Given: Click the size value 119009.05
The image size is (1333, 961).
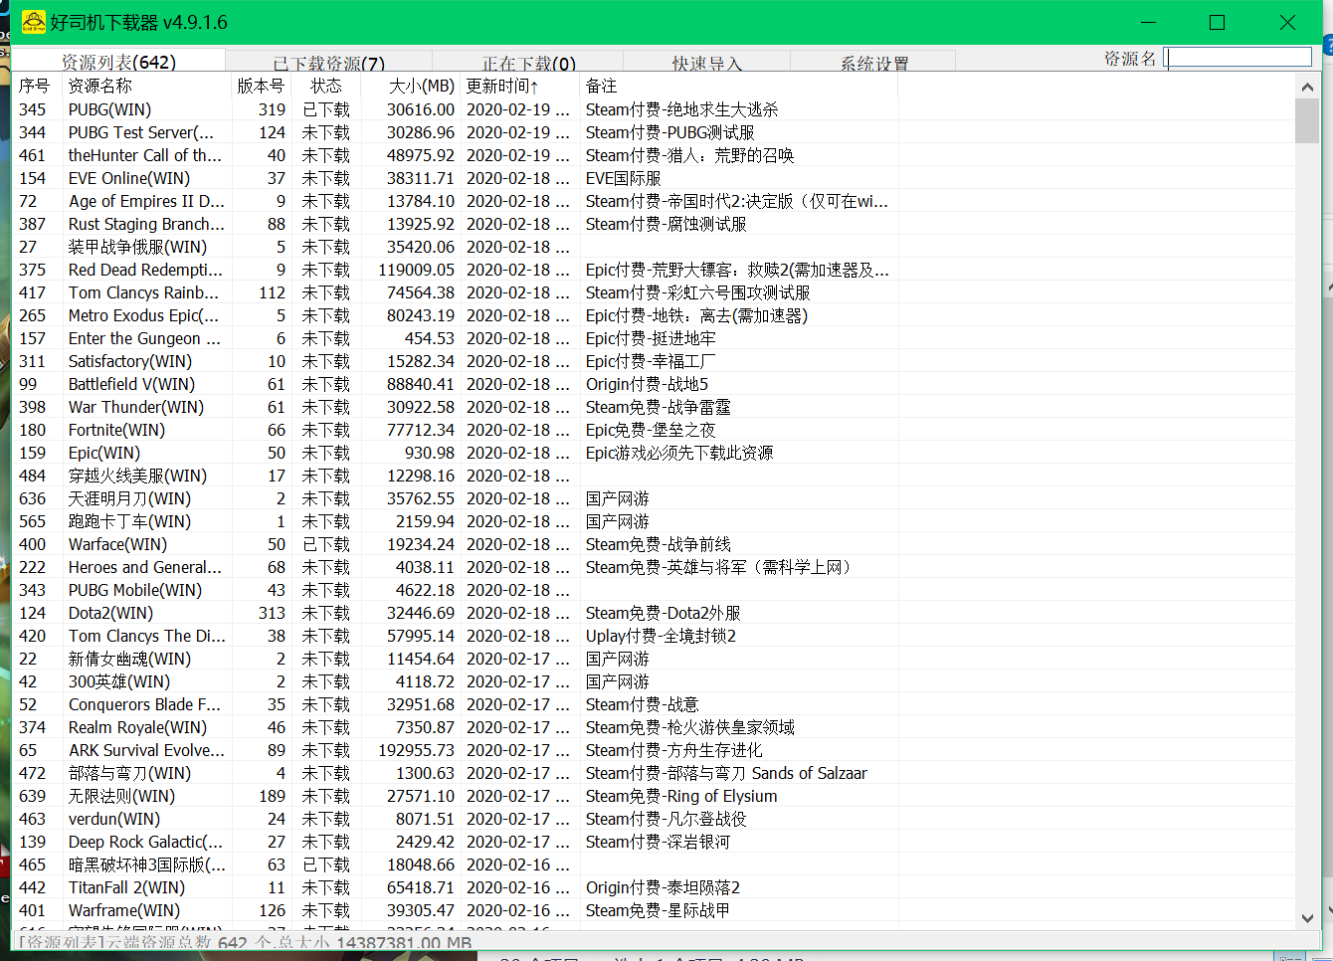Looking at the screenshot, I should (x=416, y=270).
